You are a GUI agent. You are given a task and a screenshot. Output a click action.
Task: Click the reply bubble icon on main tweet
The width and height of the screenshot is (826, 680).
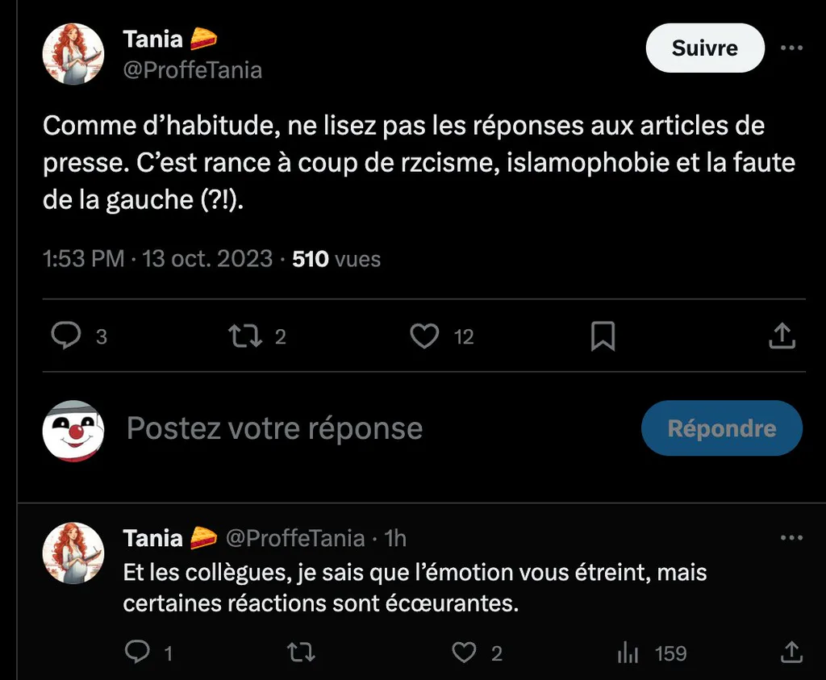point(66,336)
